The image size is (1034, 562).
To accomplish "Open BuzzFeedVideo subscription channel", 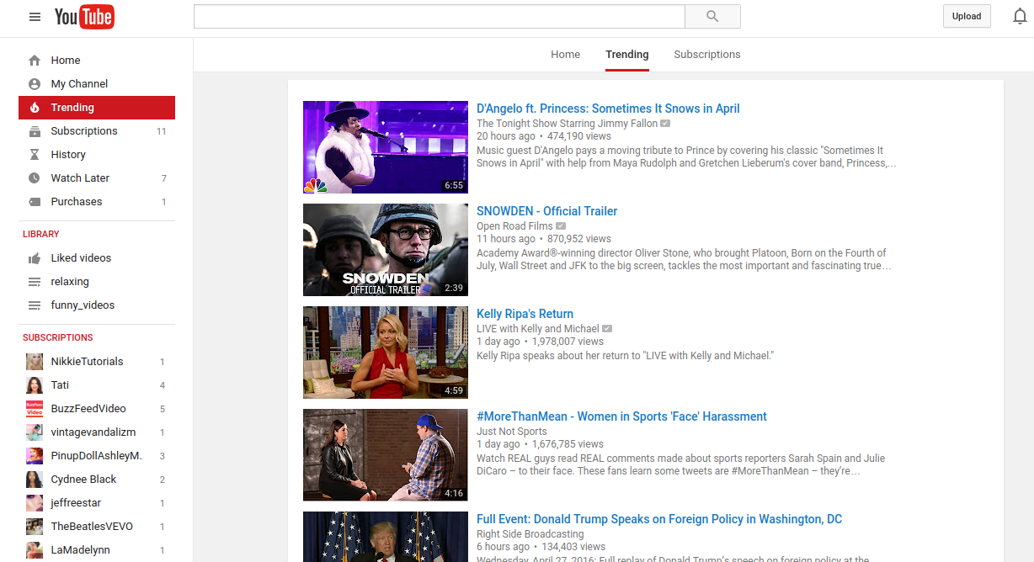I will click(x=88, y=409).
